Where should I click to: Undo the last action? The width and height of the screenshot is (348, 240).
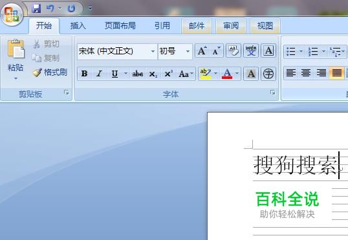coord(50,8)
